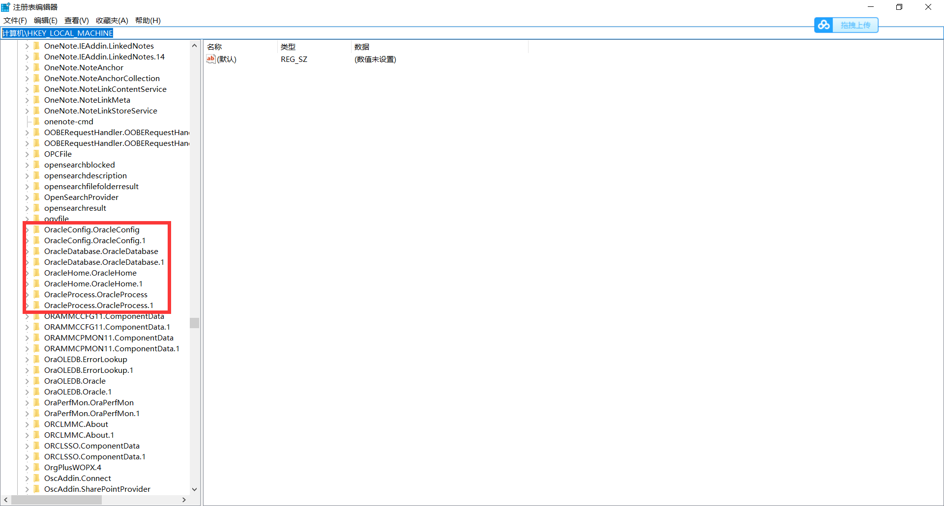Select the OraOLEDB.ErrorLookup.1 key
The image size is (944, 506).
88,370
